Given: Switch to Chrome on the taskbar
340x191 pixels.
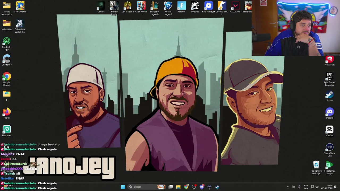Looking at the screenshot, I should tap(186, 187).
